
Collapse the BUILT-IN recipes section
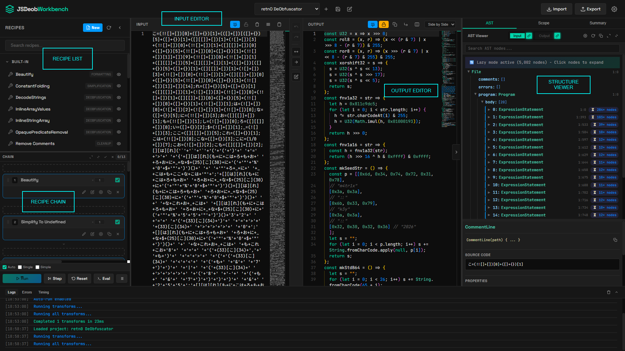[7, 62]
